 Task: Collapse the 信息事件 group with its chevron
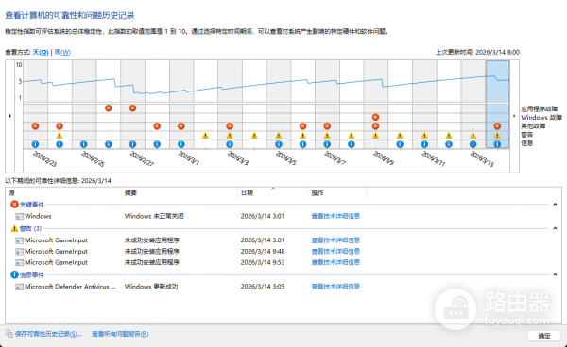tap(555, 274)
